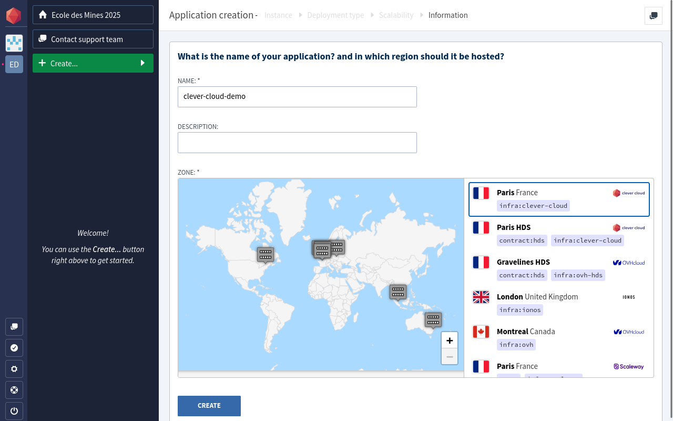Open chat icon in top right corner
Screen dimensions: 673x421
654,16
